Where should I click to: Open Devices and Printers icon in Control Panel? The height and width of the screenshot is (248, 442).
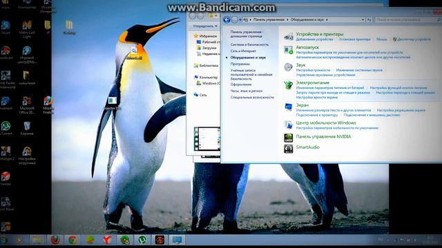pyautogui.click(x=289, y=37)
